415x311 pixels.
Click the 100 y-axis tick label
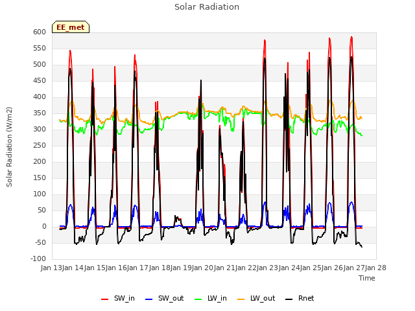point(40,194)
